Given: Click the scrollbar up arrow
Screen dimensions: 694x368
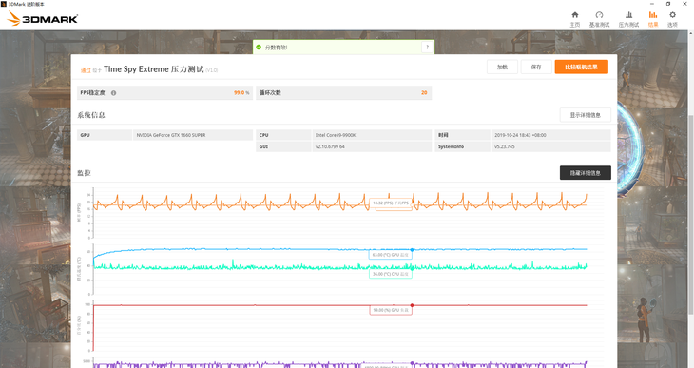Looking at the screenshot, I should point(691,33).
